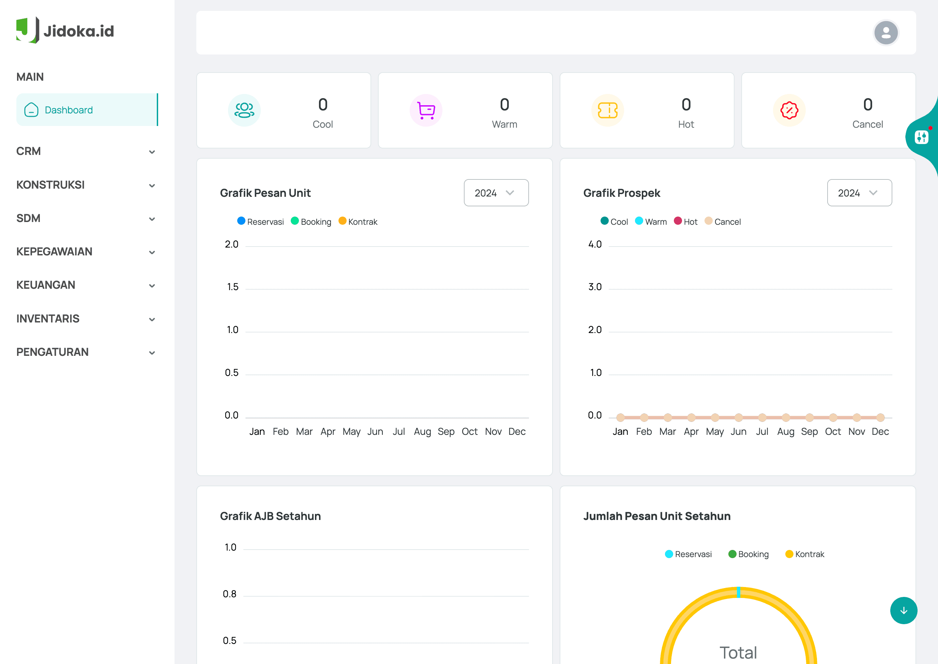Click the INVENTARIS chevron arrow
The height and width of the screenshot is (664, 938).
[152, 319]
